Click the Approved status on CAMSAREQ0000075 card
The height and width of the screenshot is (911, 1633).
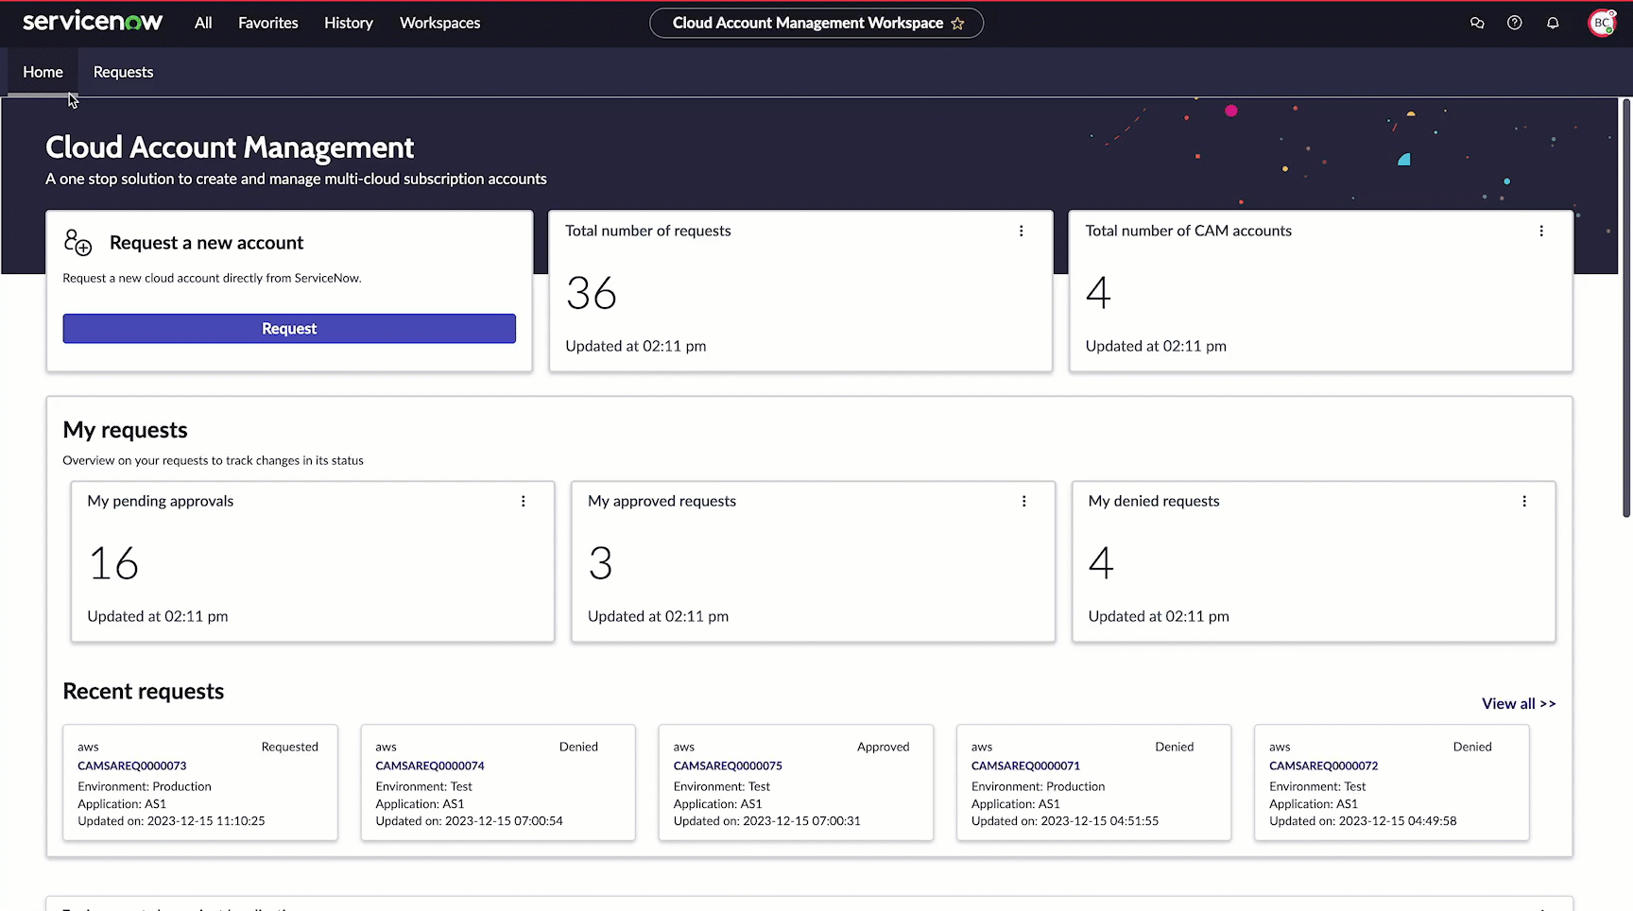point(883,747)
